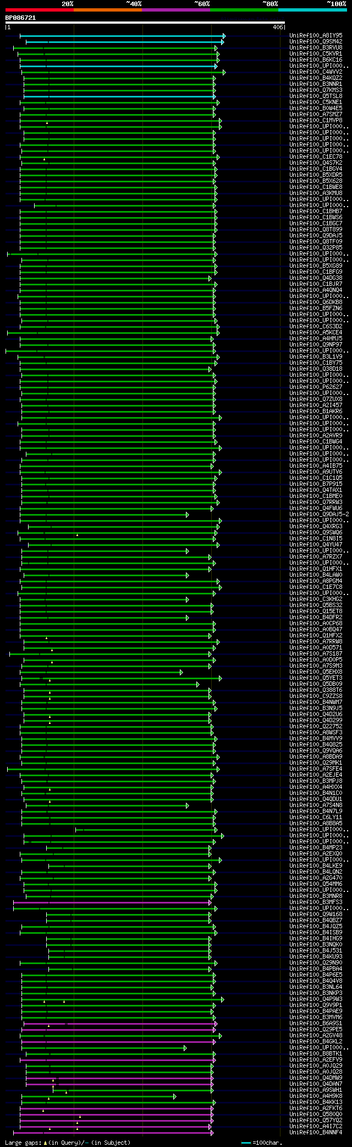Select UniRef100_Q9NP97 entry label
352x1147 pixels.
coord(316,344)
